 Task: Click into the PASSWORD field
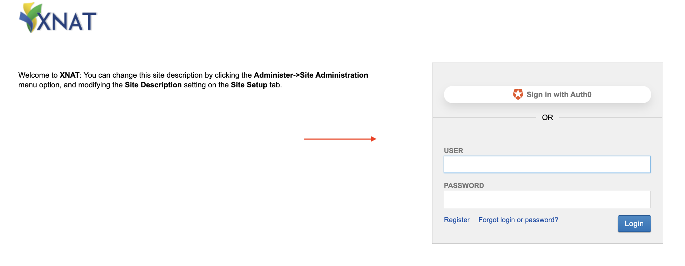pyautogui.click(x=547, y=199)
